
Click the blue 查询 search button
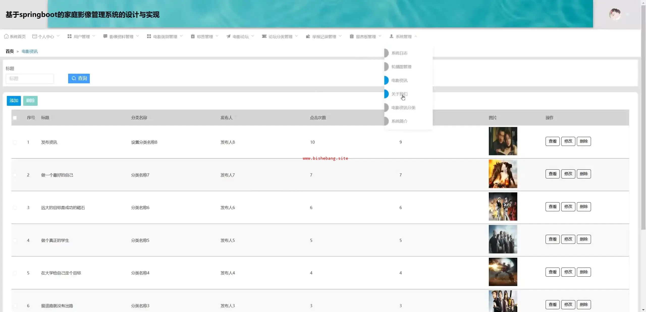click(x=79, y=78)
